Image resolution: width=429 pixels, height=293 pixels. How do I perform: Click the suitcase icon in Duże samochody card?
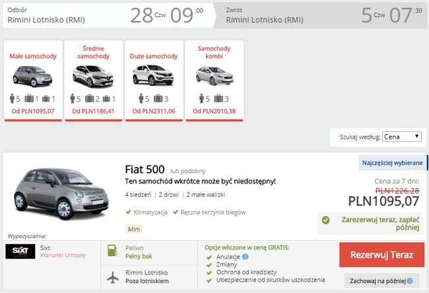(x=158, y=98)
